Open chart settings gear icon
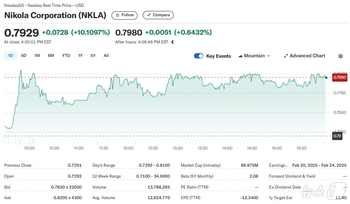This screenshot has width=350, height=204. pyautogui.click(x=341, y=56)
